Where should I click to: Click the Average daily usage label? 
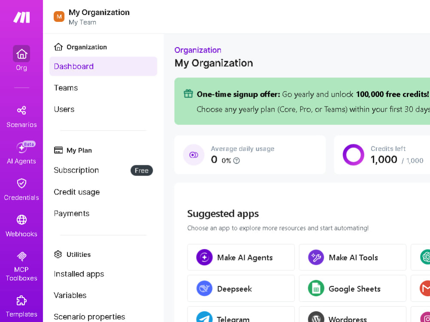point(243,149)
